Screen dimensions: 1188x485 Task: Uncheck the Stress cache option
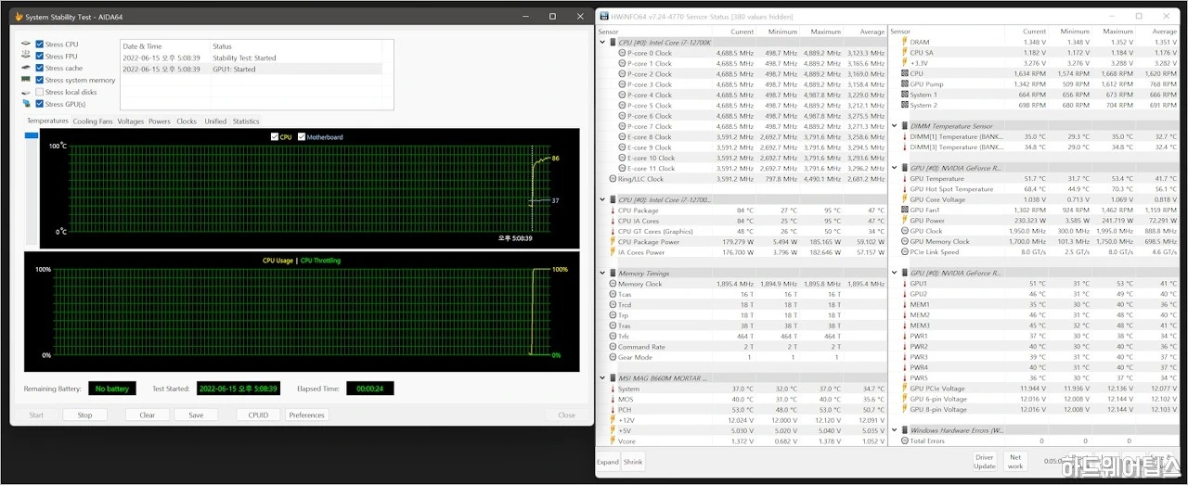(x=39, y=69)
